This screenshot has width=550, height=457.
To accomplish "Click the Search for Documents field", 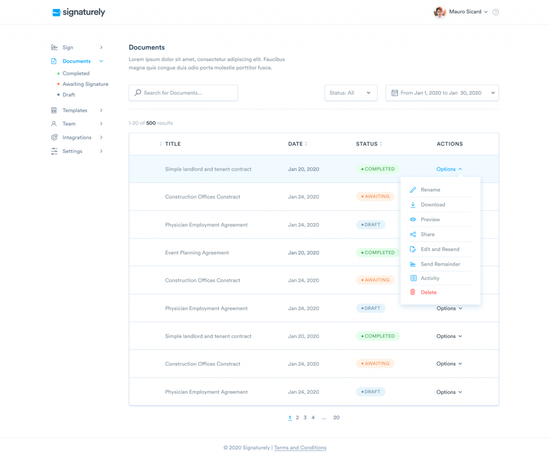I will [183, 93].
